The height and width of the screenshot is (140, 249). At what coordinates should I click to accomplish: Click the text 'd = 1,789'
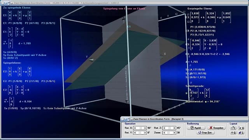pyautogui.click(x=25, y=43)
